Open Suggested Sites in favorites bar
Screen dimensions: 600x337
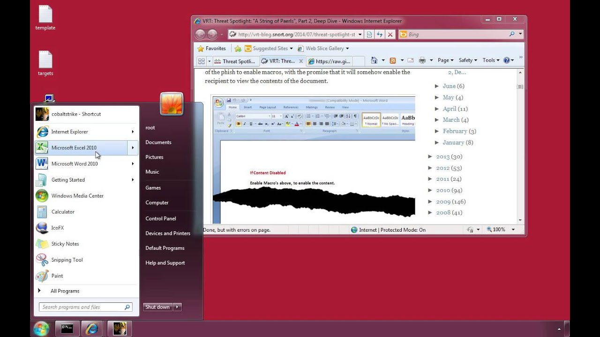[269, 48]
